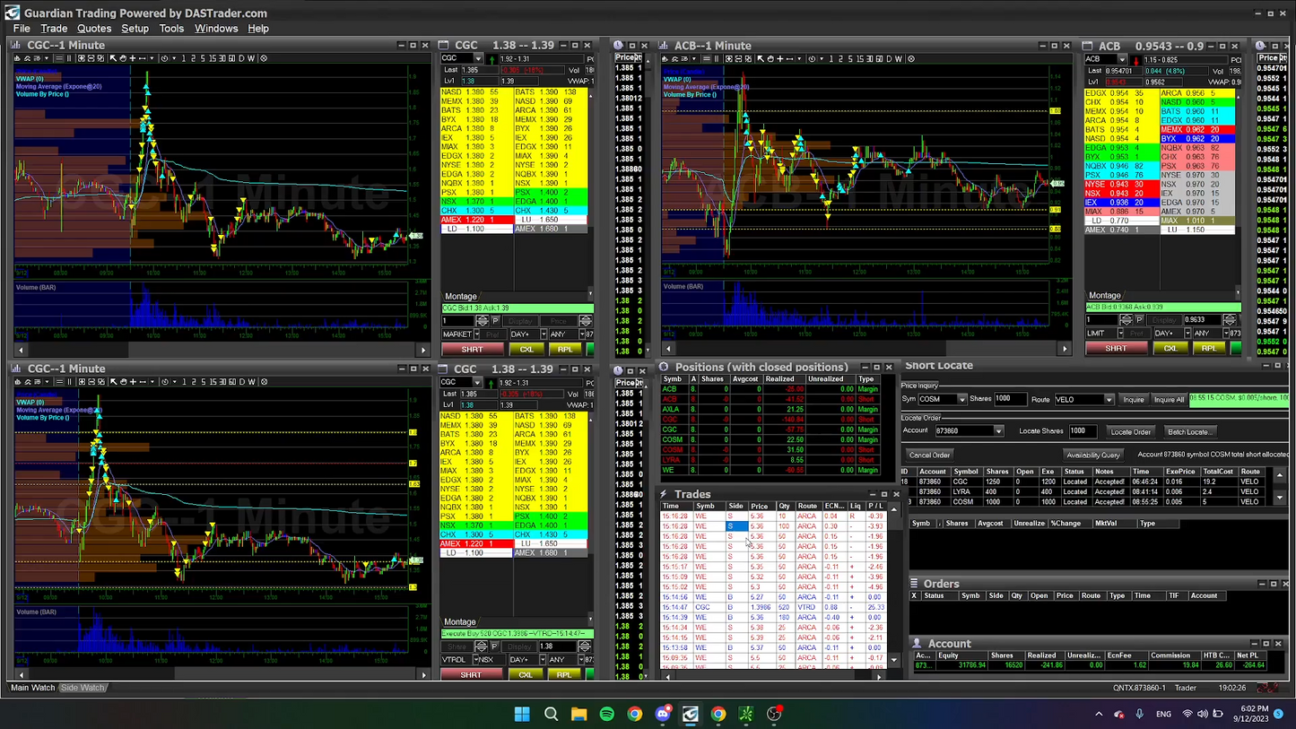This screenshot has width=1296, height=729.
Task: Open Google Chrome from the Windows taskbar
Action: click(635, 715)
